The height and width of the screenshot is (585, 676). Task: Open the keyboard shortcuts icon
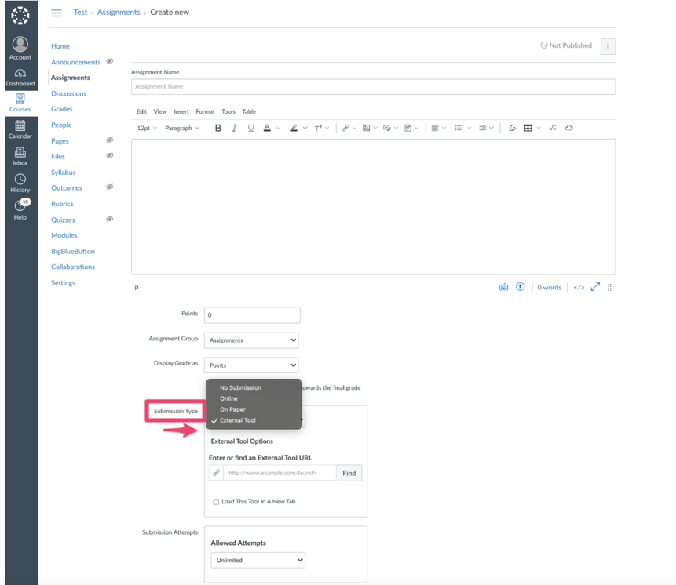502,287
